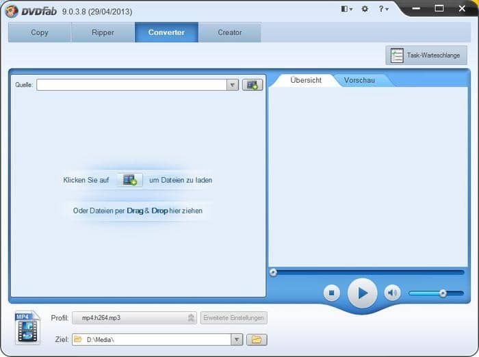Open the settings gear icon

[365, 9]
